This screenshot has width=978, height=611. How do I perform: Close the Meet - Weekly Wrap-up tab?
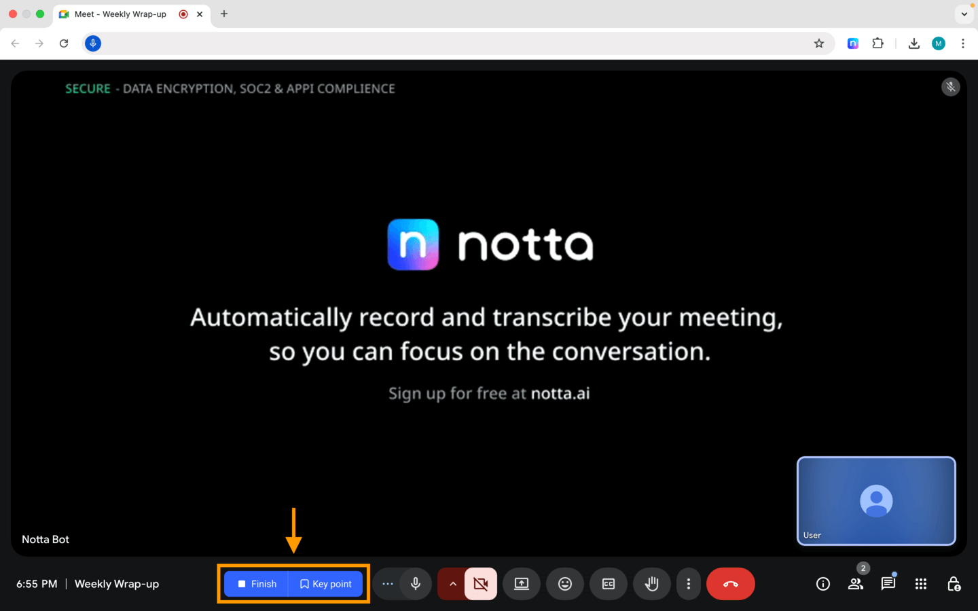tap(200, 14)
